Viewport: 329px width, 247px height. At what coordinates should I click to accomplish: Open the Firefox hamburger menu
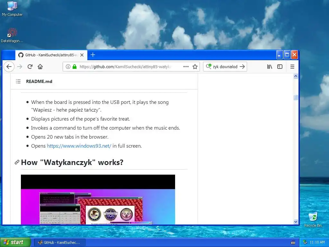tap(292, 67)
